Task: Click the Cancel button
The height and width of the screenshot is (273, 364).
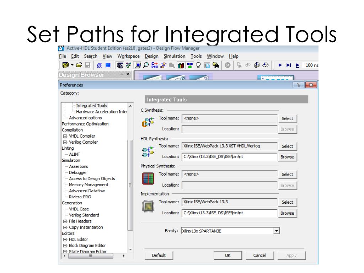Action: tap(259, 255)
